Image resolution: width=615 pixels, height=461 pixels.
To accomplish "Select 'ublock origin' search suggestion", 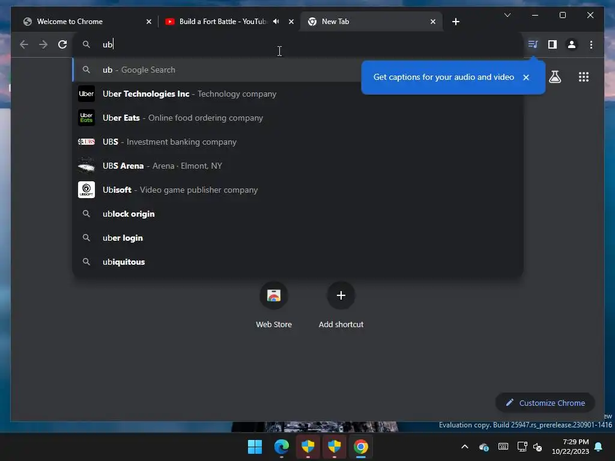I will tap(298, 214).
